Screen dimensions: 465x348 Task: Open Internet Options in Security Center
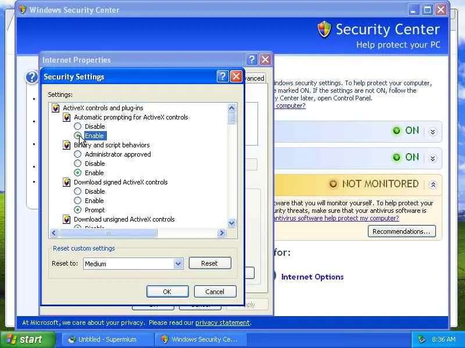pos(312,277)
